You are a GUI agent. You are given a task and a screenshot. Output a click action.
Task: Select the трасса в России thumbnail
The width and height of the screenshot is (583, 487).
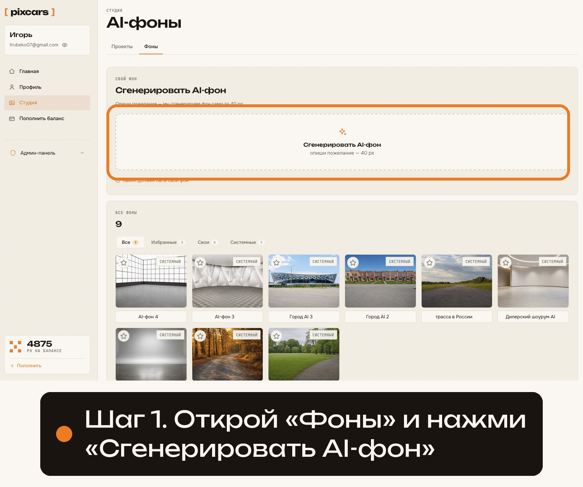pyautogui.click(x=457, y=281)
